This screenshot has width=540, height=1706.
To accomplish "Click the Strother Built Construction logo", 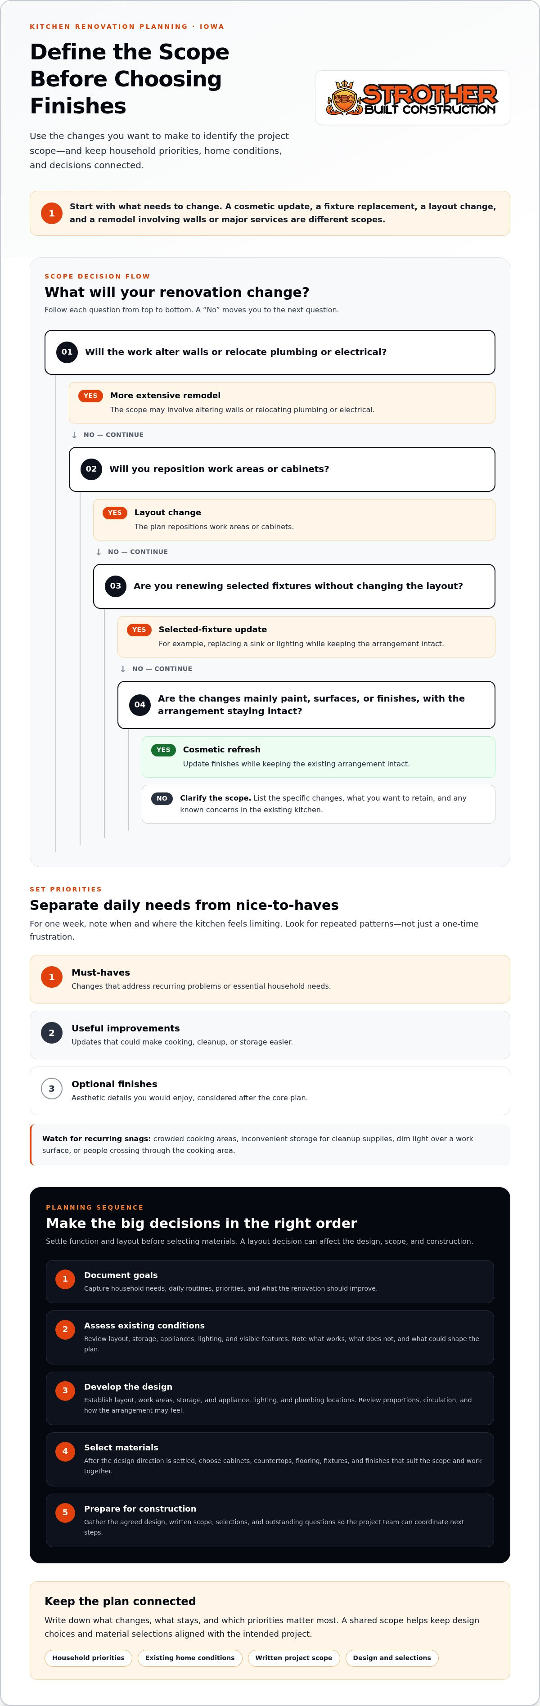I will tap(412, 98).
